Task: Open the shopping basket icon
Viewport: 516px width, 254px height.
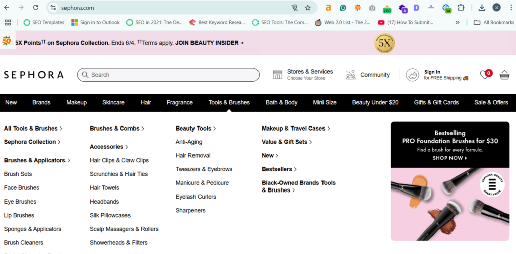Action: pos(504,75)
